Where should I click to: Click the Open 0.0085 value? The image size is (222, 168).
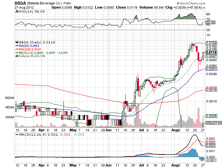tap(62, 7)
